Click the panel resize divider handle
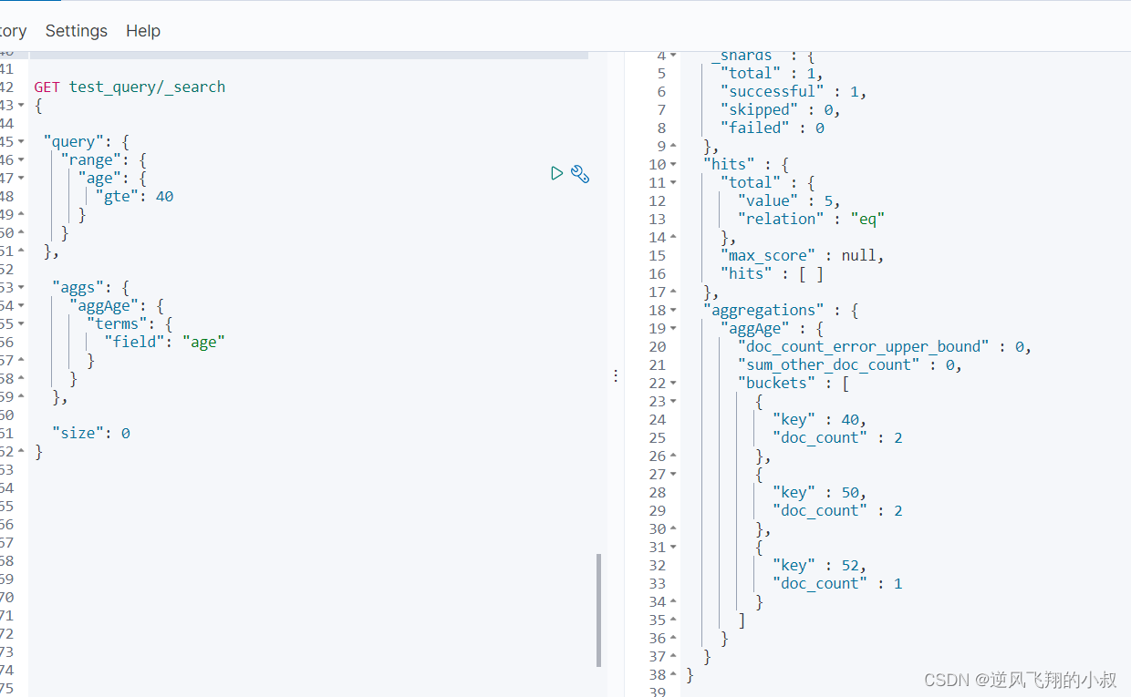Viewport: 1131px width, 697px height. pos(616,375)
